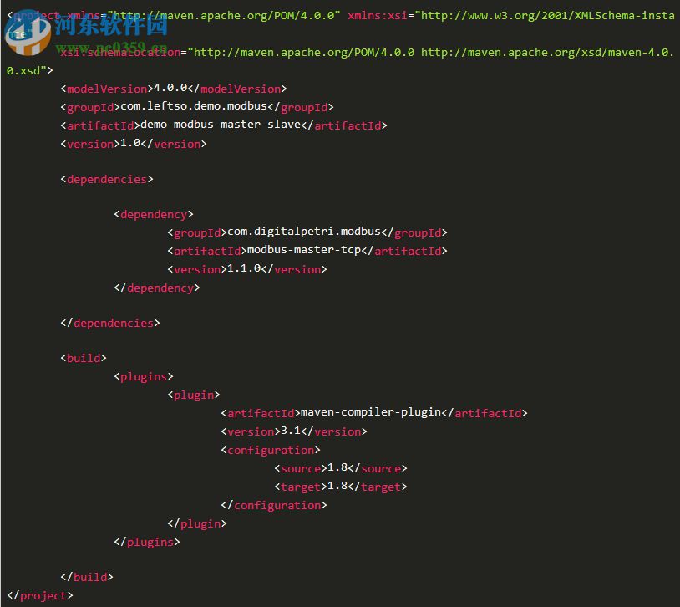Image resolution: width=680 pixels, height=607 pixels.
Task: Click the text modbus-master-tcp
Action: click(x=304, y=250)
